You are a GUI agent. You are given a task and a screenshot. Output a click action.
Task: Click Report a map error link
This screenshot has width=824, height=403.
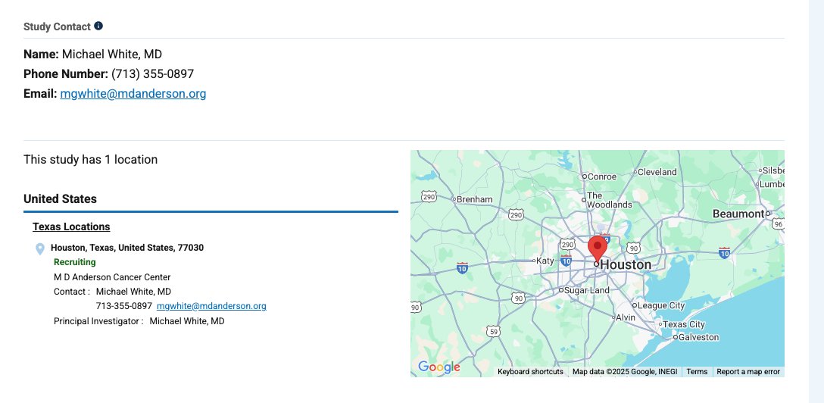pyautogui.click(x=748, y=371)
